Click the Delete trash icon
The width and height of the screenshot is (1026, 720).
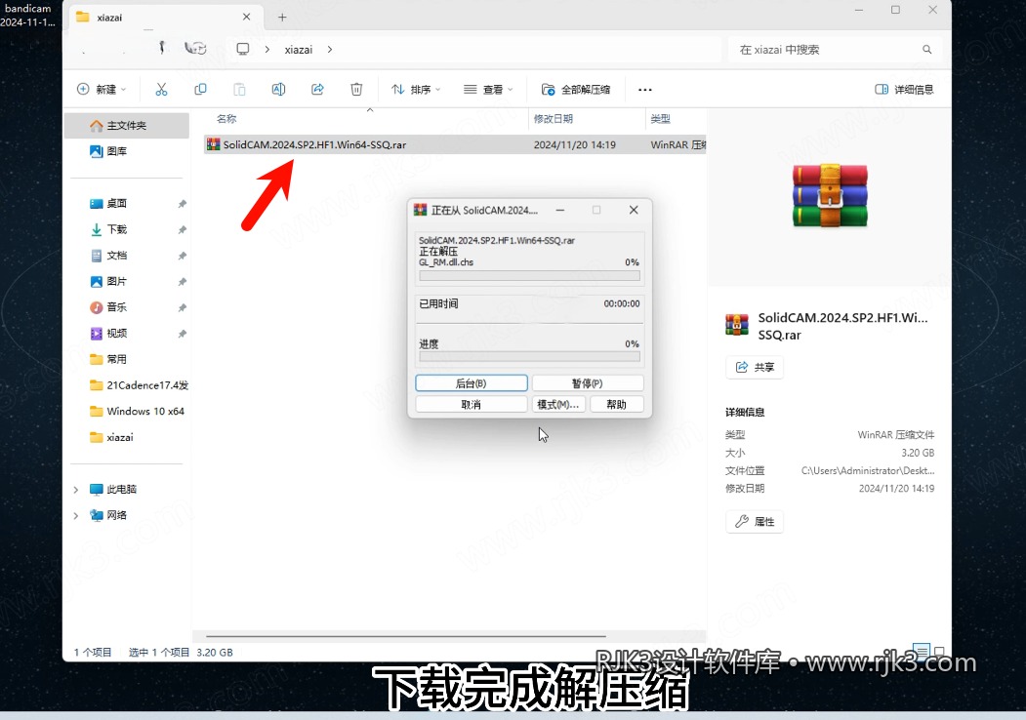[x=356, y=90]
